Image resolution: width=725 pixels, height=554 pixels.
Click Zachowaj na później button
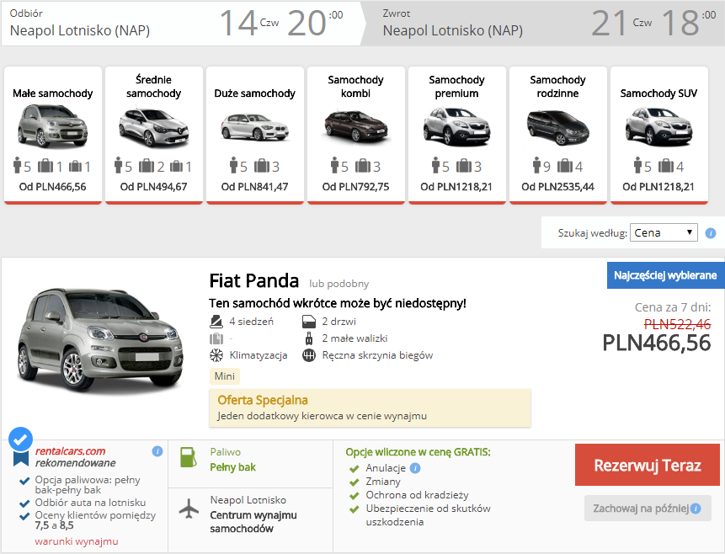pos(648,508)
